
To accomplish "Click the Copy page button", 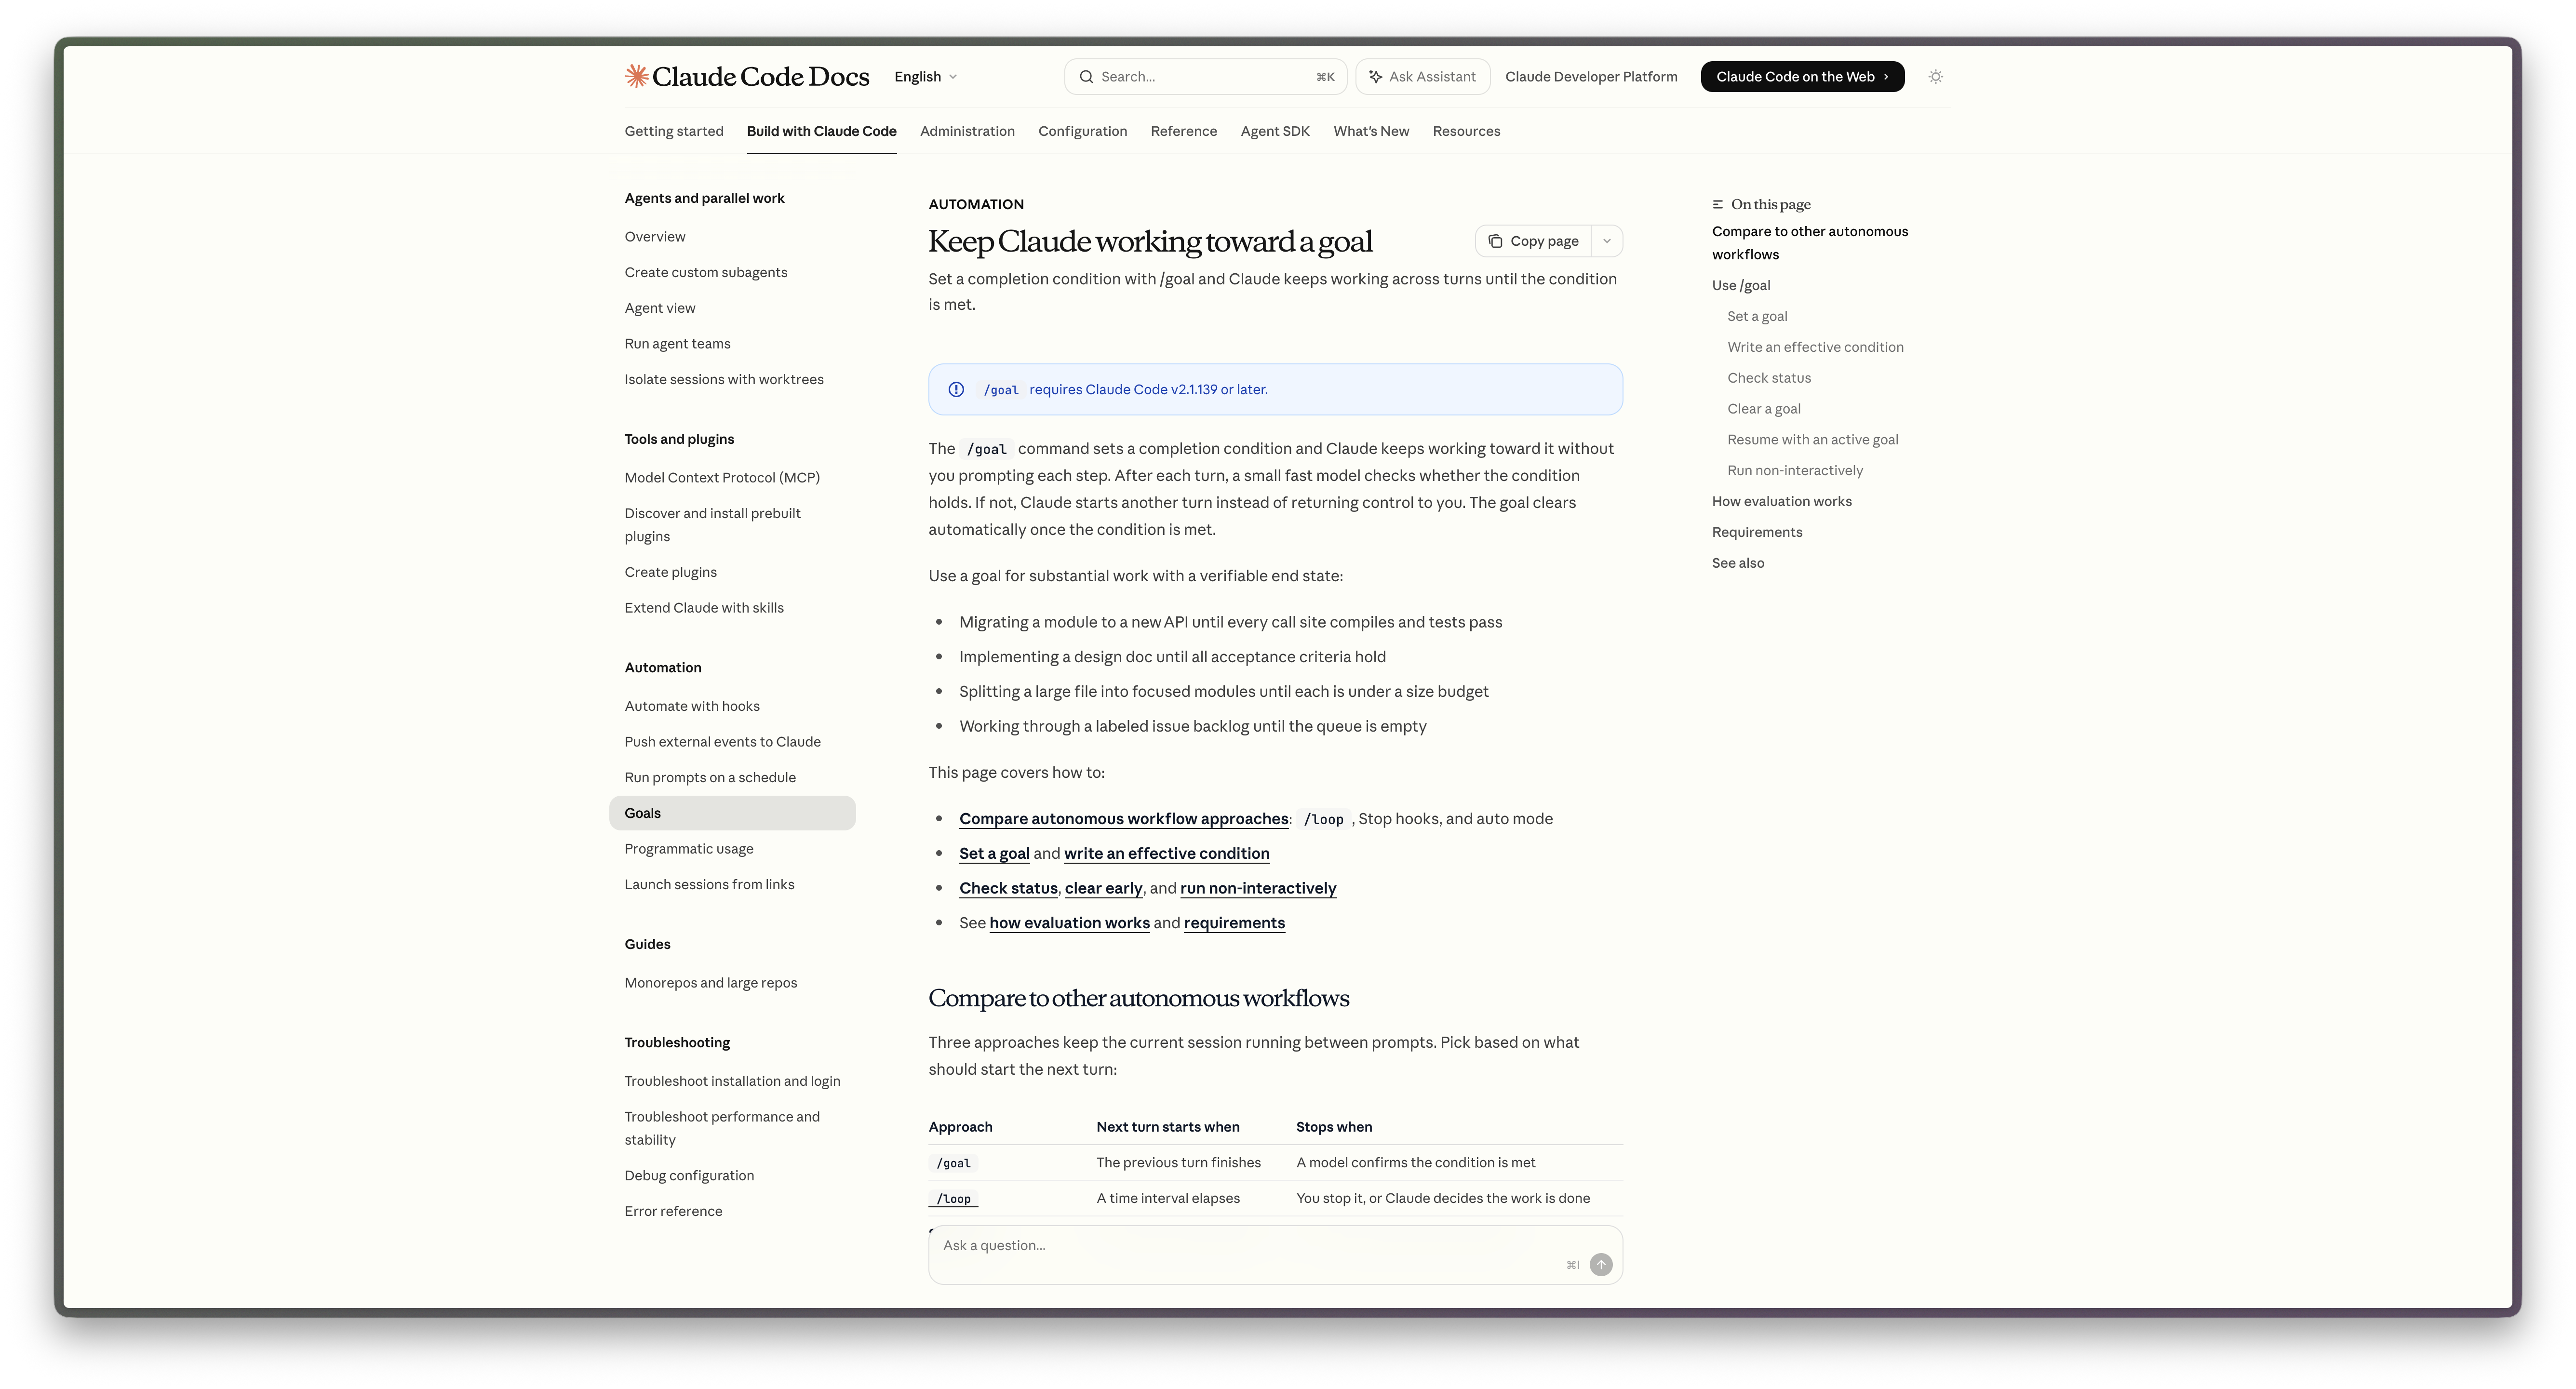I will [x=1533, y=241].
